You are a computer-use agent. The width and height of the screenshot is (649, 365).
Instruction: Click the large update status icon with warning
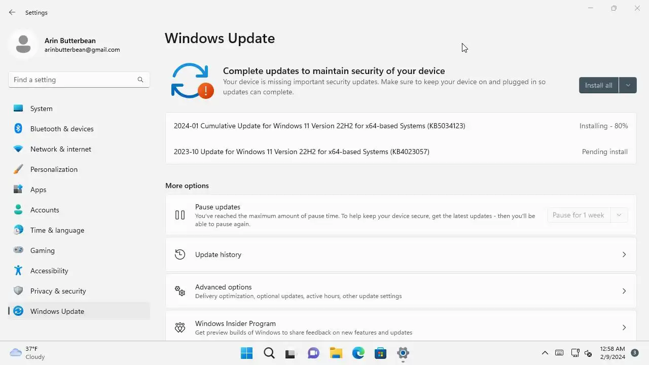point(192,81)
